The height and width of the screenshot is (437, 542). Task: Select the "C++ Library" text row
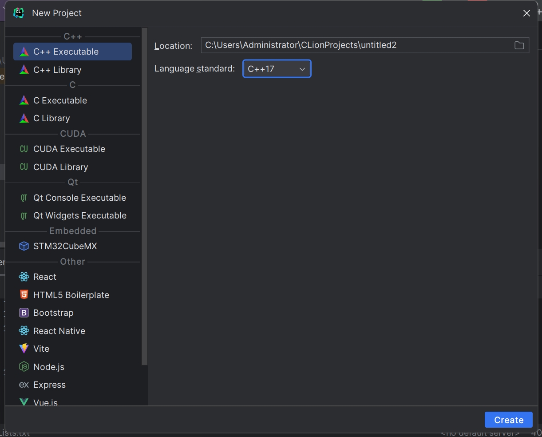(x=73, y=70)
